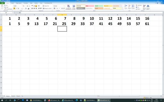Open Sort & Filter options
This screenshot has width=164, height=102.
pyautogui.click(x=144, y=7)
